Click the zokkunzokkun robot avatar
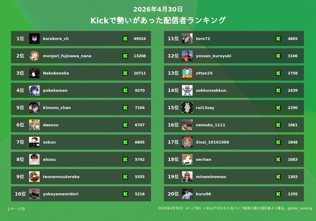Viewport: 316px width, 221px height. (x=187, y=91)
